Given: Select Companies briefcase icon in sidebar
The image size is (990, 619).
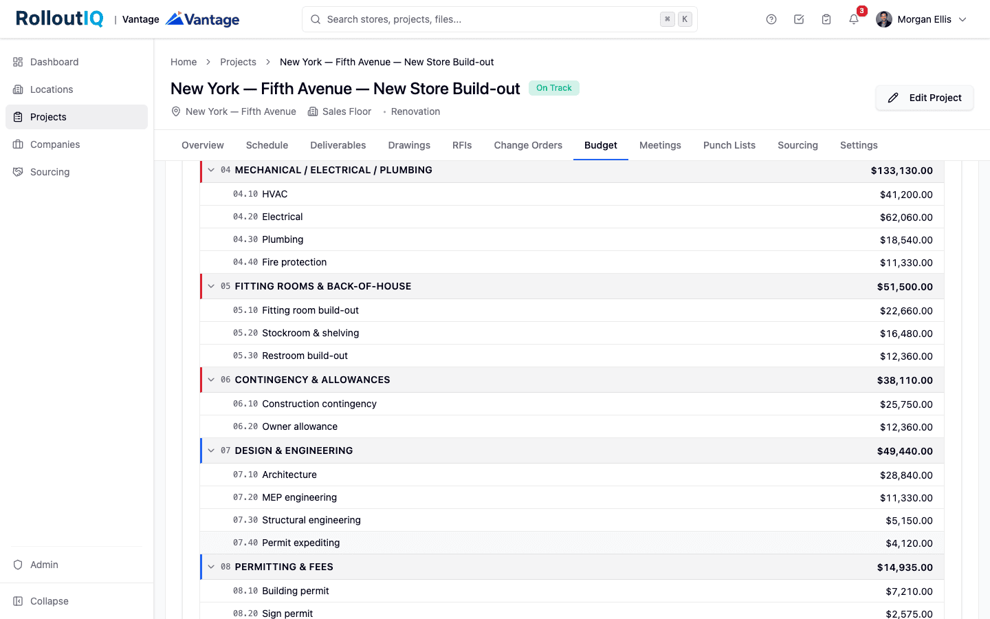Looking at the screenshot, I should (x=18, y=144).
